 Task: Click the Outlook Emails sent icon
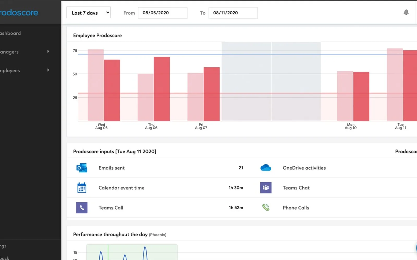coord(82,168)
